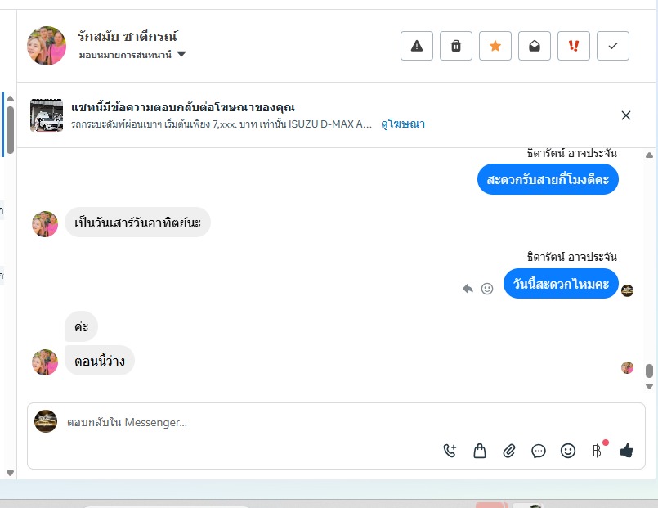Dismiss the ad reply banner
The image size is (658, 508).
(625, 115)
